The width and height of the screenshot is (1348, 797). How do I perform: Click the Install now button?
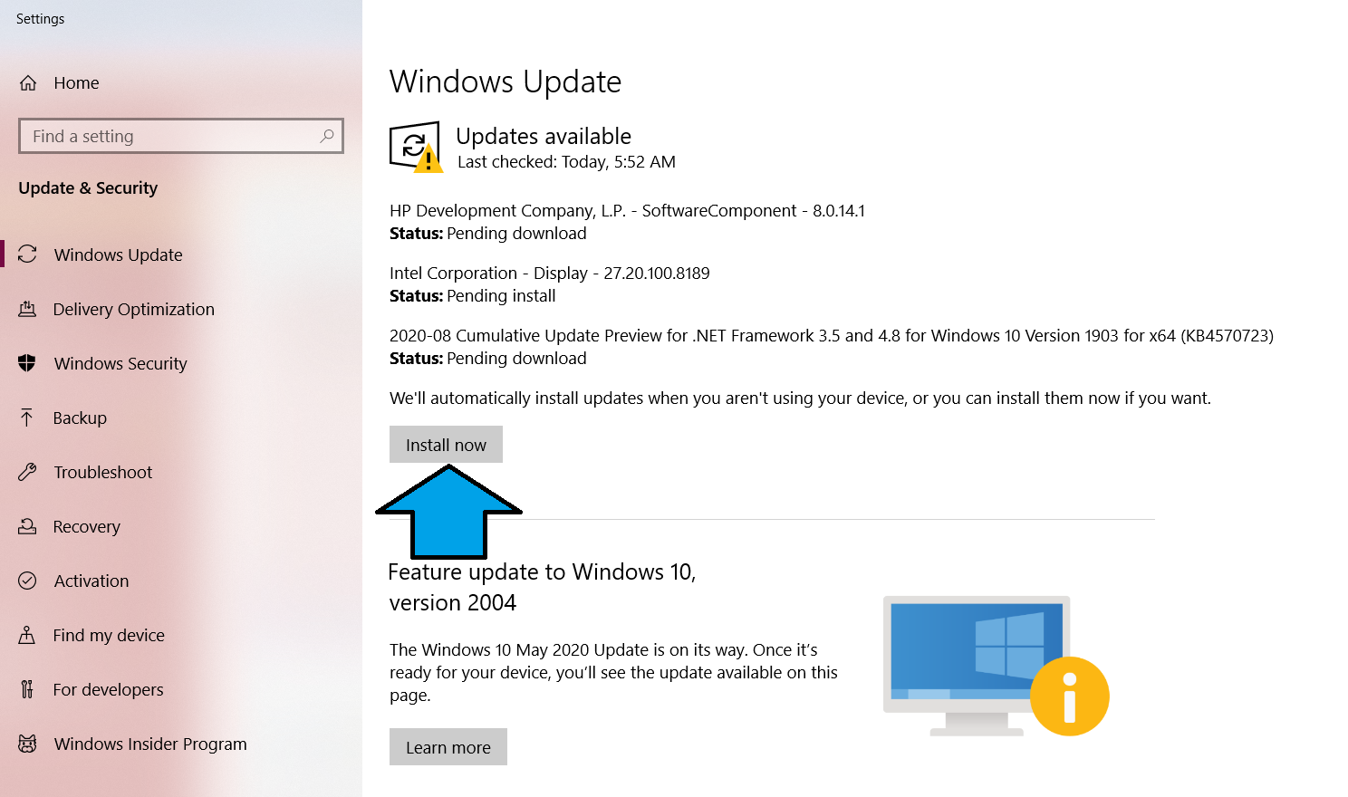tap(446, 445)
